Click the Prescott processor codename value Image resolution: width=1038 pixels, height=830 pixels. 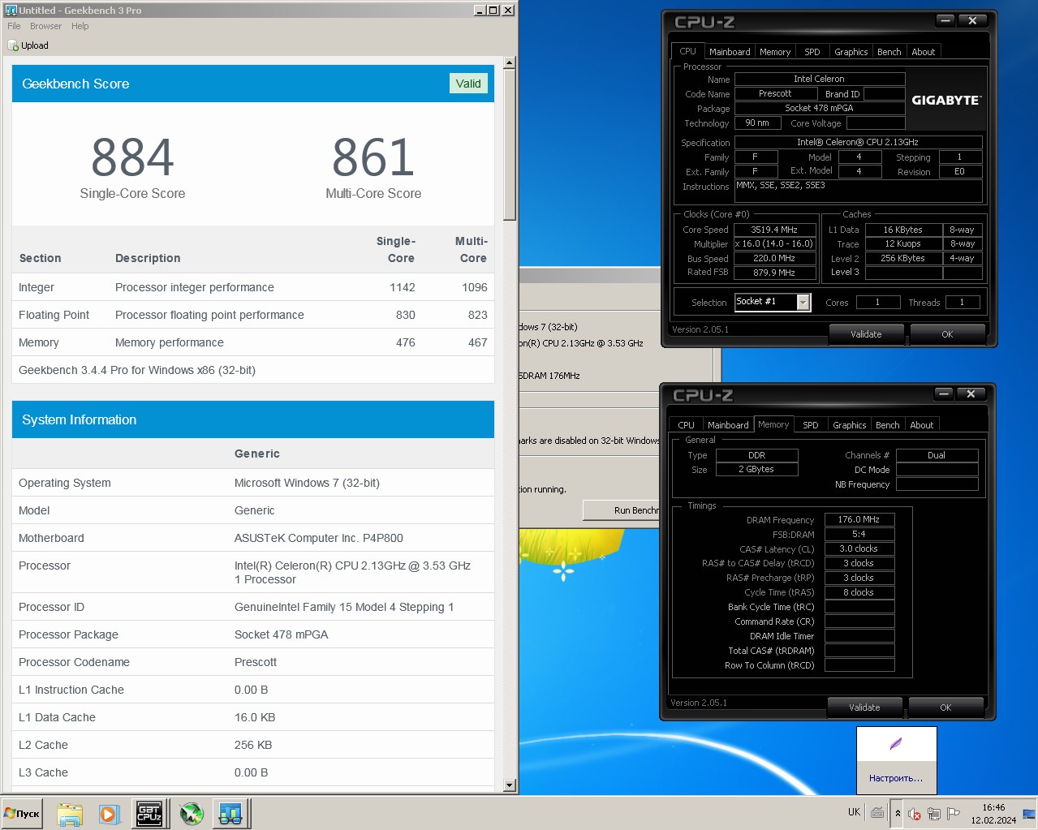(256, 662)
